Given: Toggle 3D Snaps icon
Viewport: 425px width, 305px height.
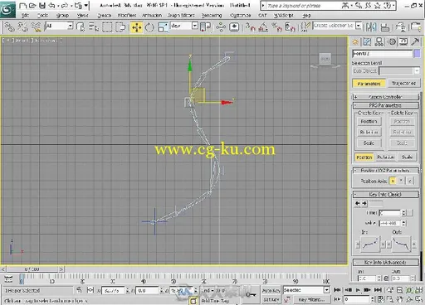Looking at the screenshot, I should (x=251, y=27).
